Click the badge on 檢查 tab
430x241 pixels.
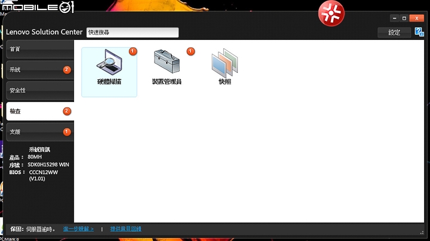(x=67, y=111)
